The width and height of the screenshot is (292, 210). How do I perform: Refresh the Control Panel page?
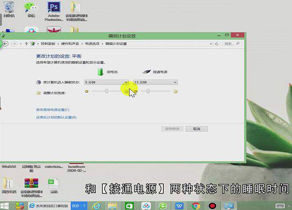217,44
